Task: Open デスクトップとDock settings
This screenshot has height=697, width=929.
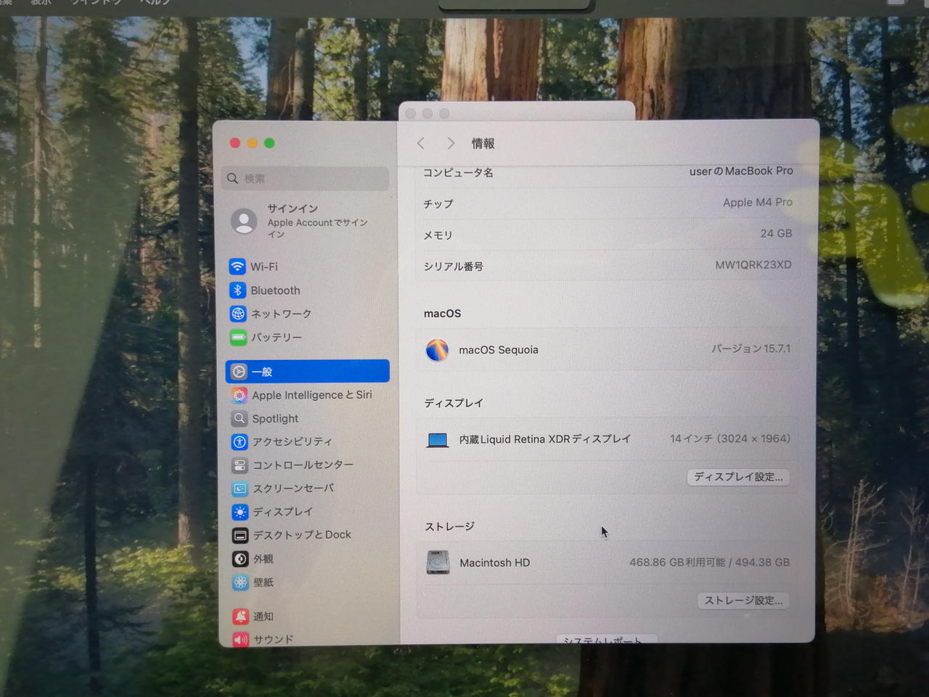Action: point(301,535)
